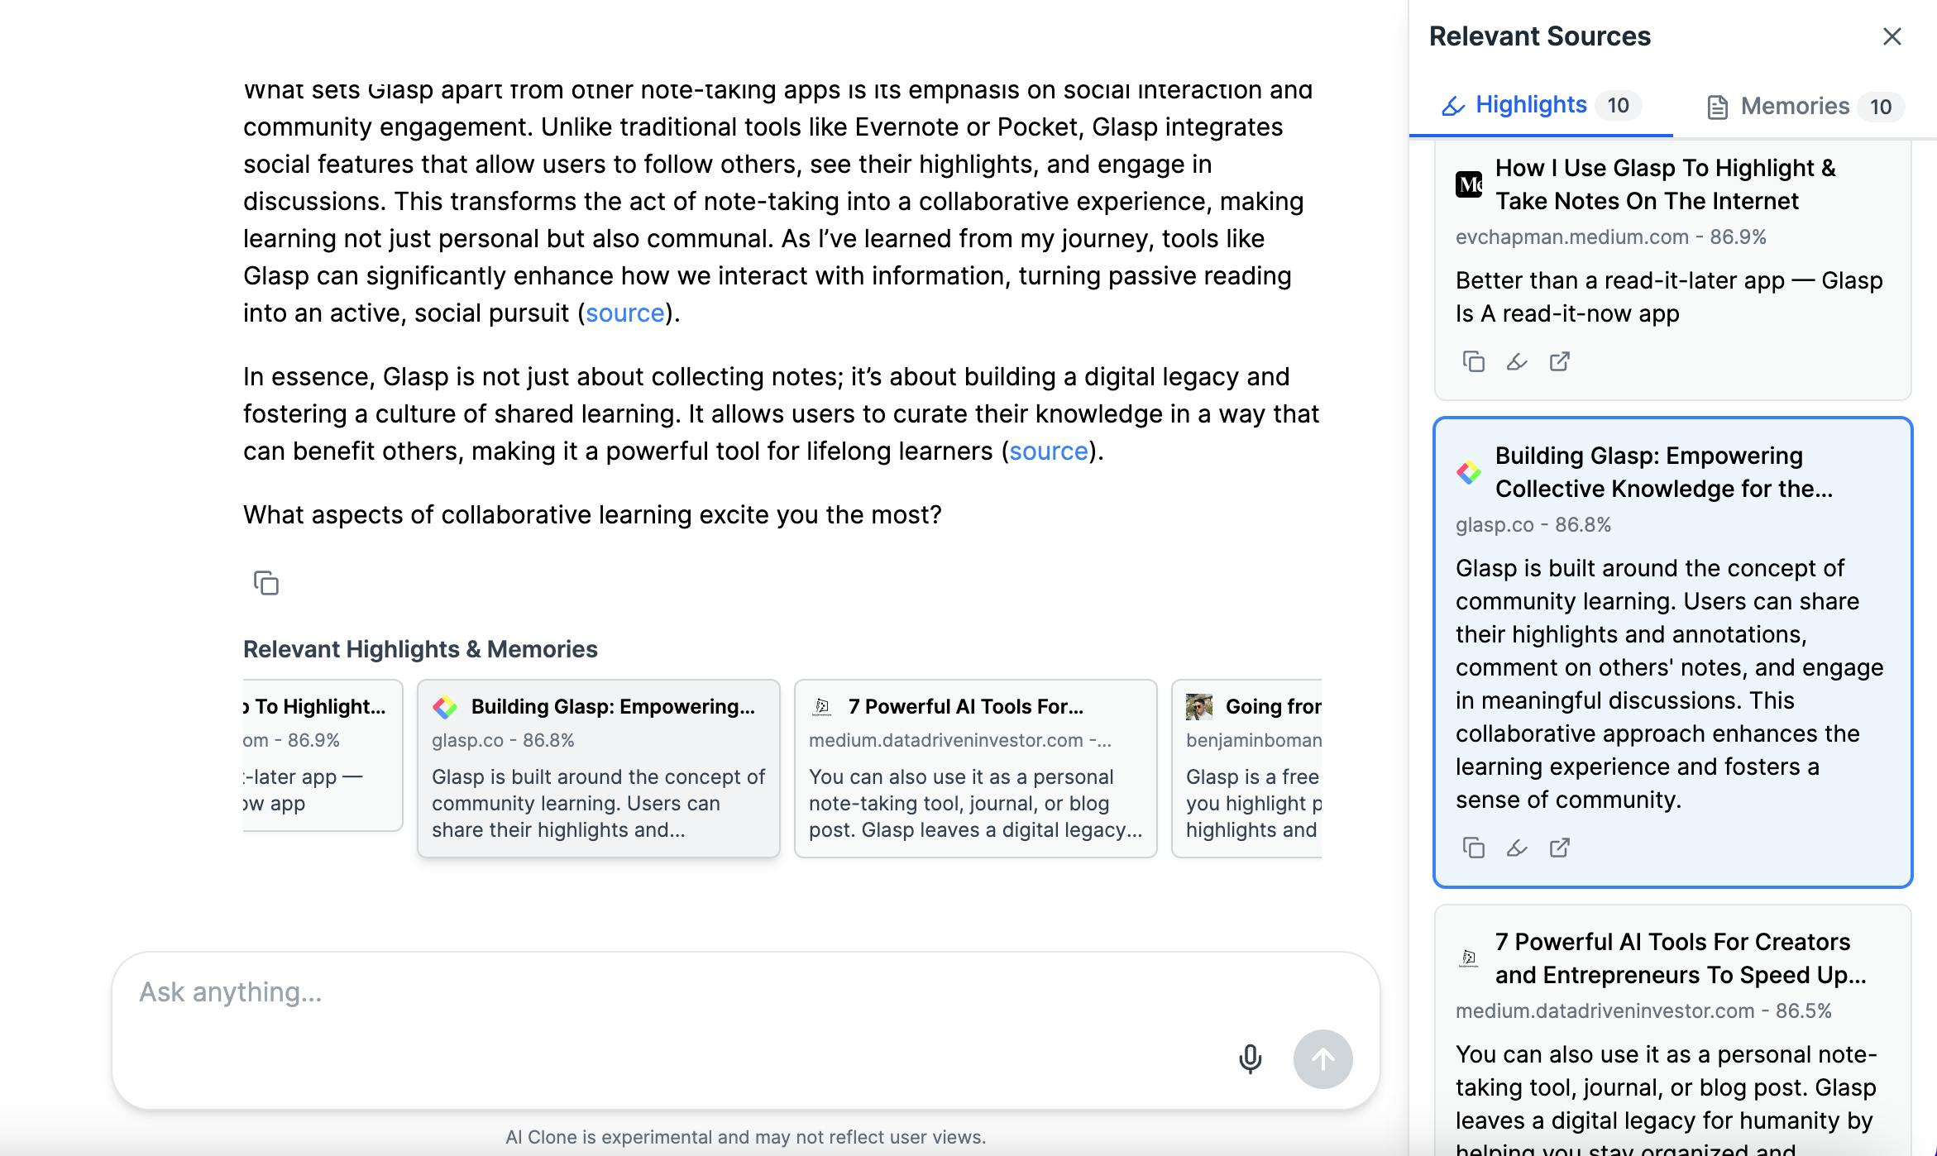This screenshot has height=1156, width=1937.
Task: Select the Highlights tab
Action: [1541, 105]
